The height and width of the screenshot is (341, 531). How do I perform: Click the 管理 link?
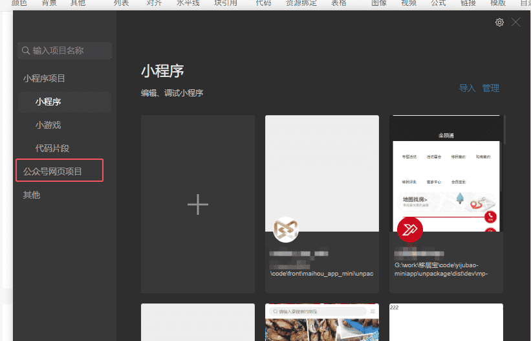pyautogui.click(x=491, y=88)
